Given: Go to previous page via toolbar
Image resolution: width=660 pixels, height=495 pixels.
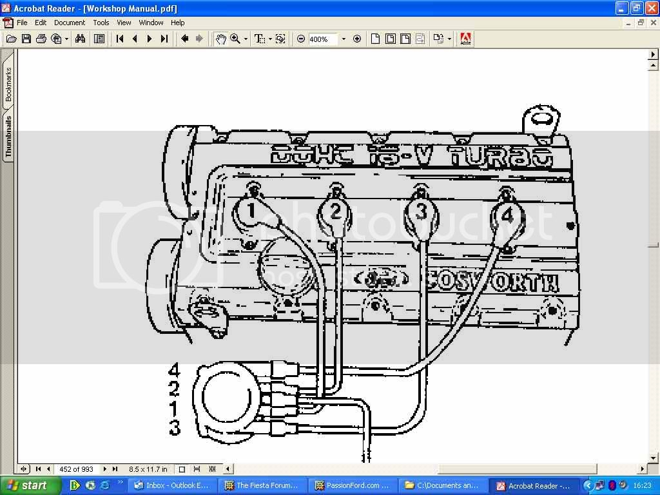Looking at the screenshot, I should coord(135,39).
